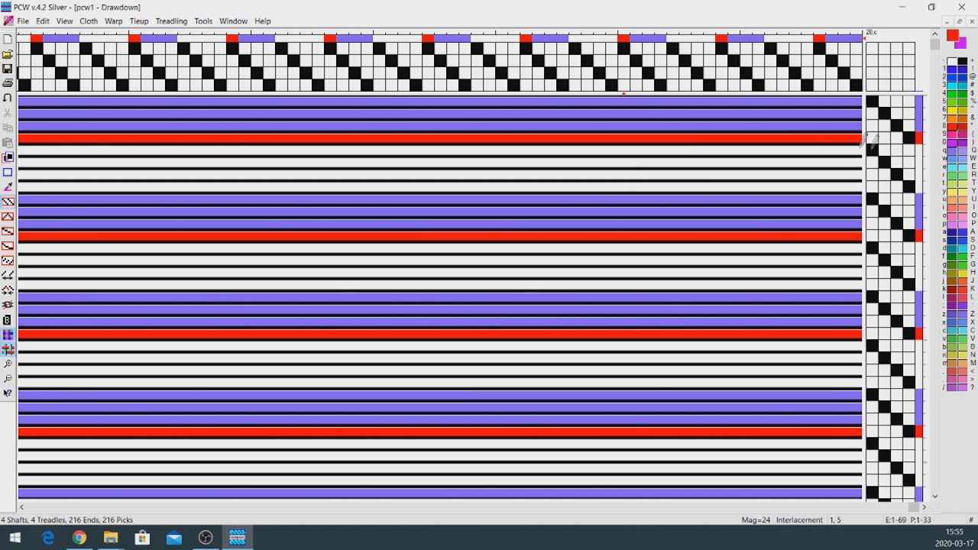Open Microsoft Store from the taskbar
The image size is (978, 550).
coord(142,538)
